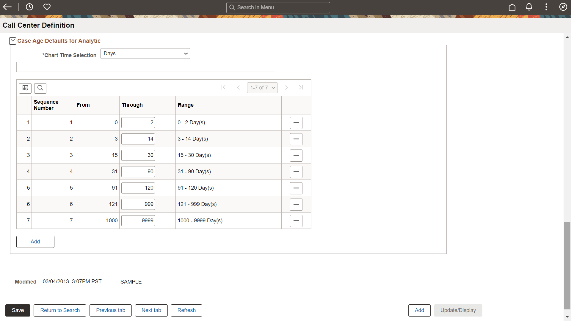The image size is (571, 321).
Task: Open the Recently Visited clock icon
Action: pyautogui.click(x=29, y=7)
